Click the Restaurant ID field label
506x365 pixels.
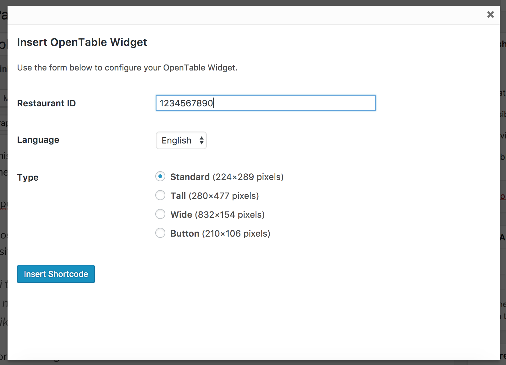[x=47, y=103]
